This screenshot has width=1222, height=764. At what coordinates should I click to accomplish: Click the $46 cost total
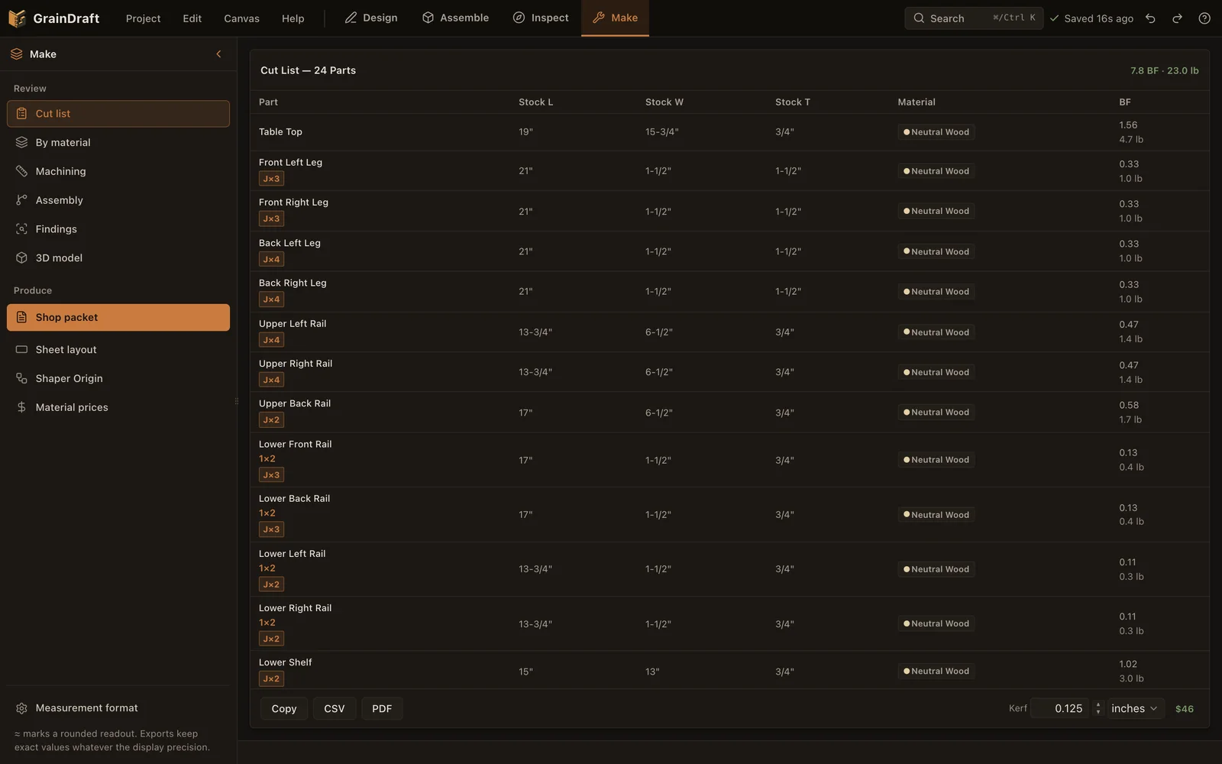(x=1184, y=709)
